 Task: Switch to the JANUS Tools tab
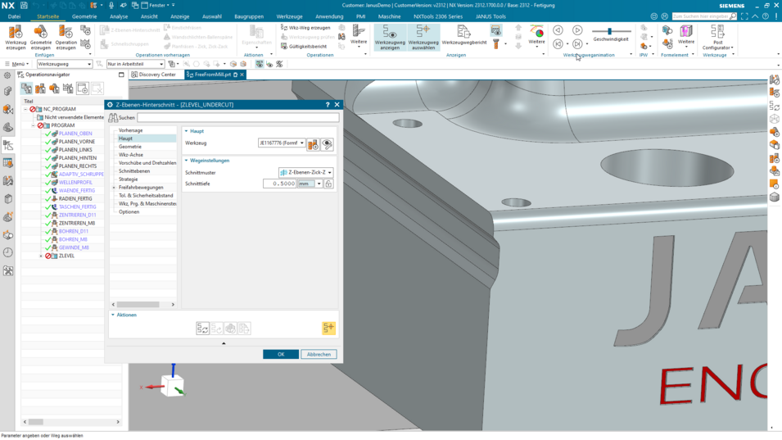coord(490,16)
